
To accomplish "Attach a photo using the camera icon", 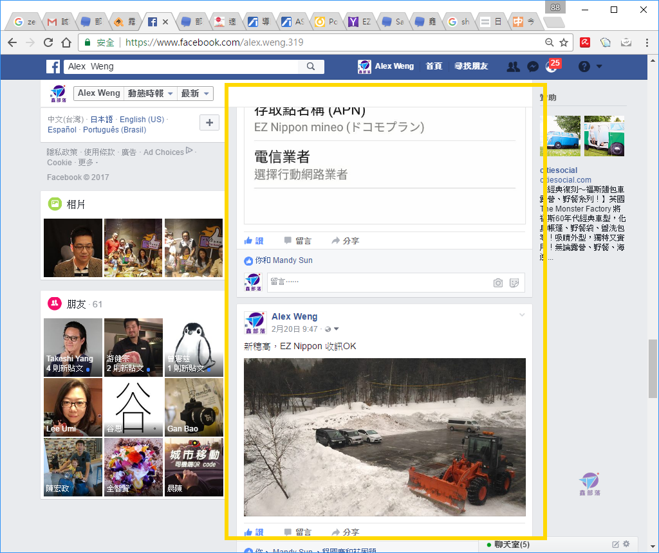I will coord(498,282).
